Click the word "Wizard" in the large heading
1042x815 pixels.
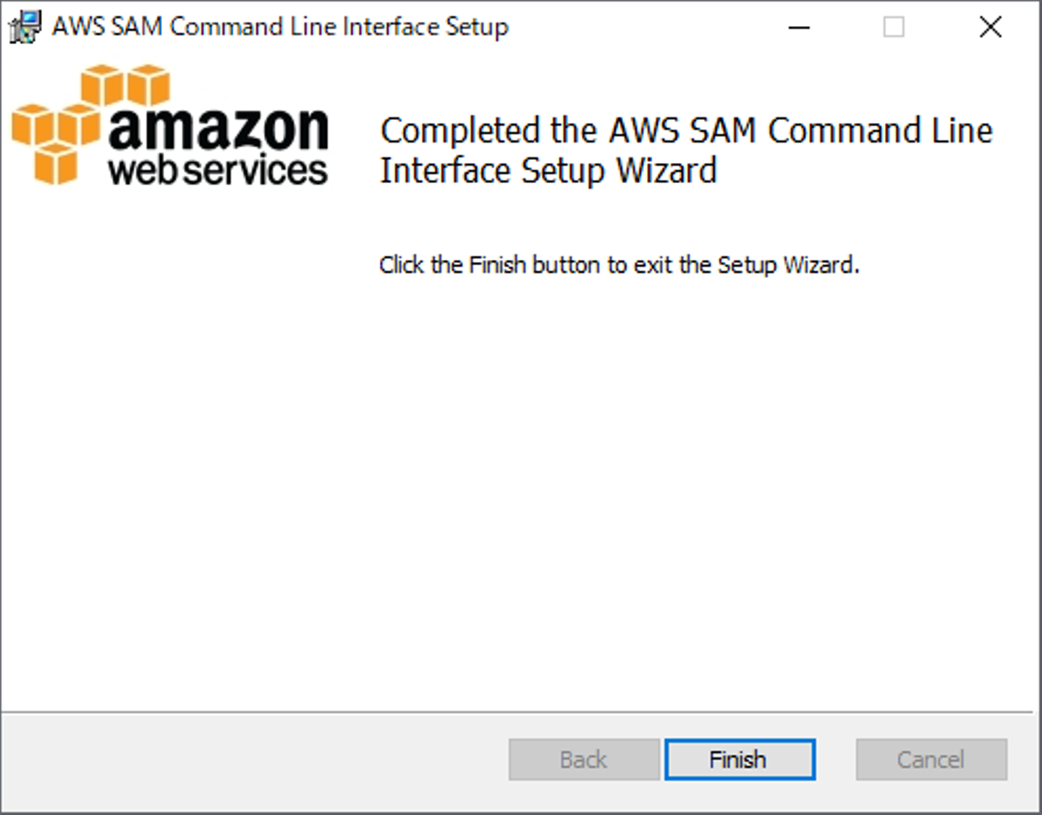click(x=666, y=172)
